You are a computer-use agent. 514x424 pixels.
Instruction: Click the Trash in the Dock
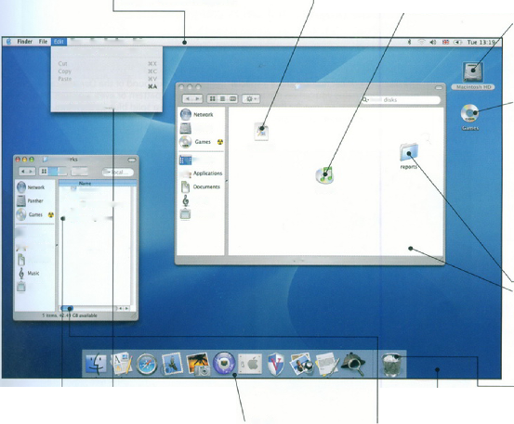point(391,365)
